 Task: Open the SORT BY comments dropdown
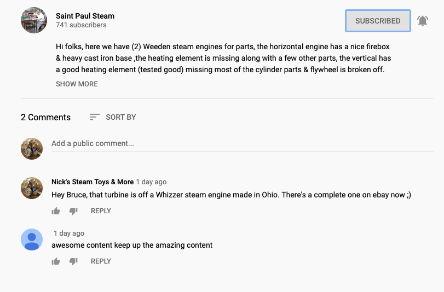[113, 117]
